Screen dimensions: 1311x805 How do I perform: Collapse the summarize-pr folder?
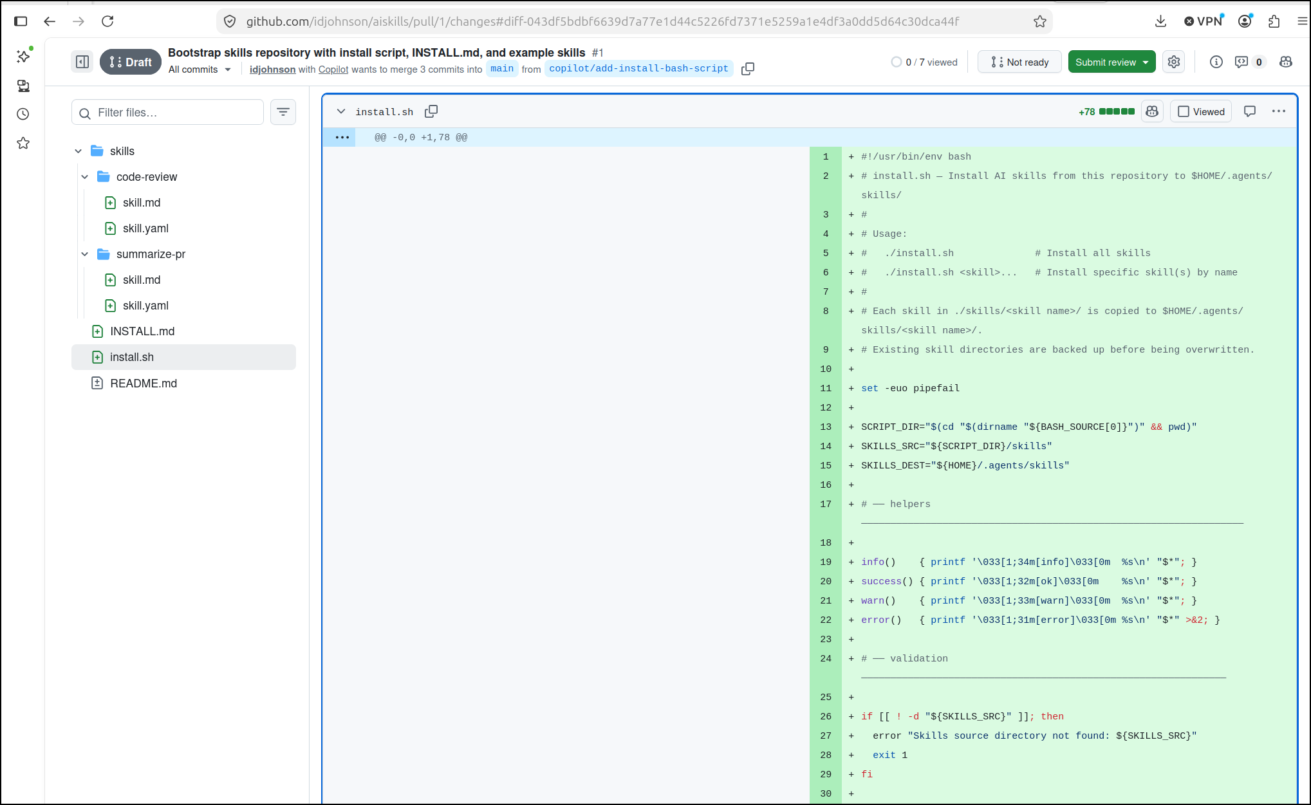84,254
